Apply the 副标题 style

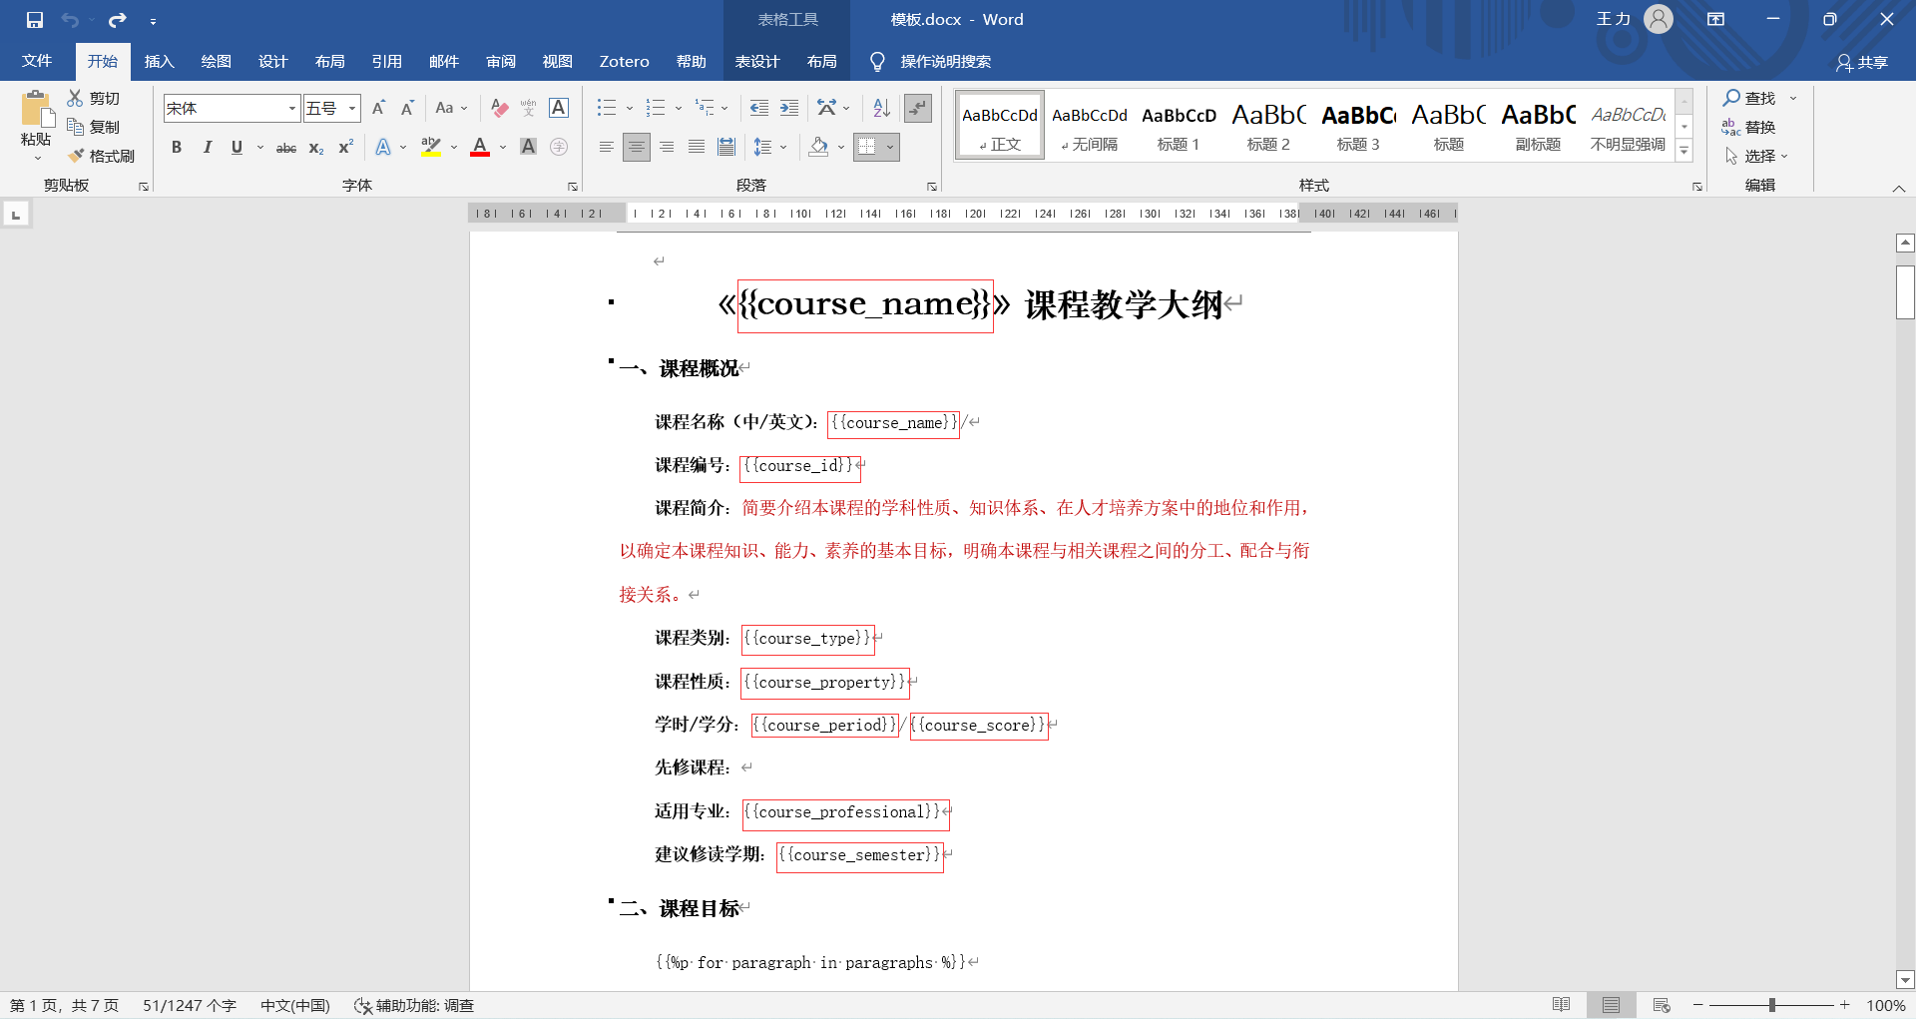point(1538,126)
